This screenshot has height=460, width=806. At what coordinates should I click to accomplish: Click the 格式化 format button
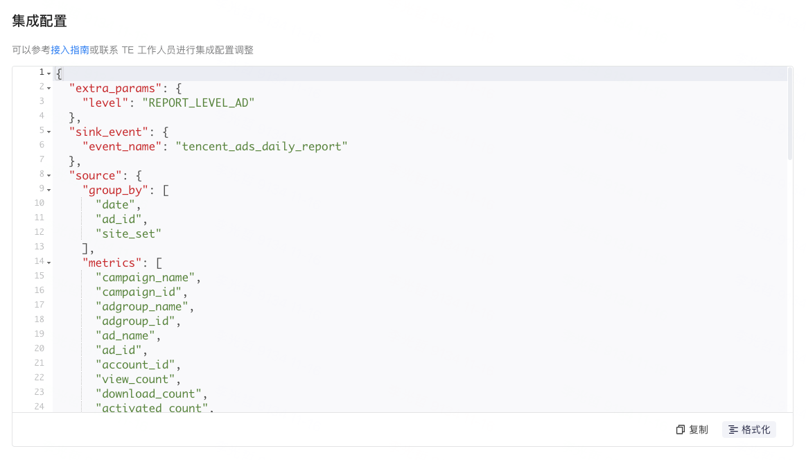click(x=749, y=430)
